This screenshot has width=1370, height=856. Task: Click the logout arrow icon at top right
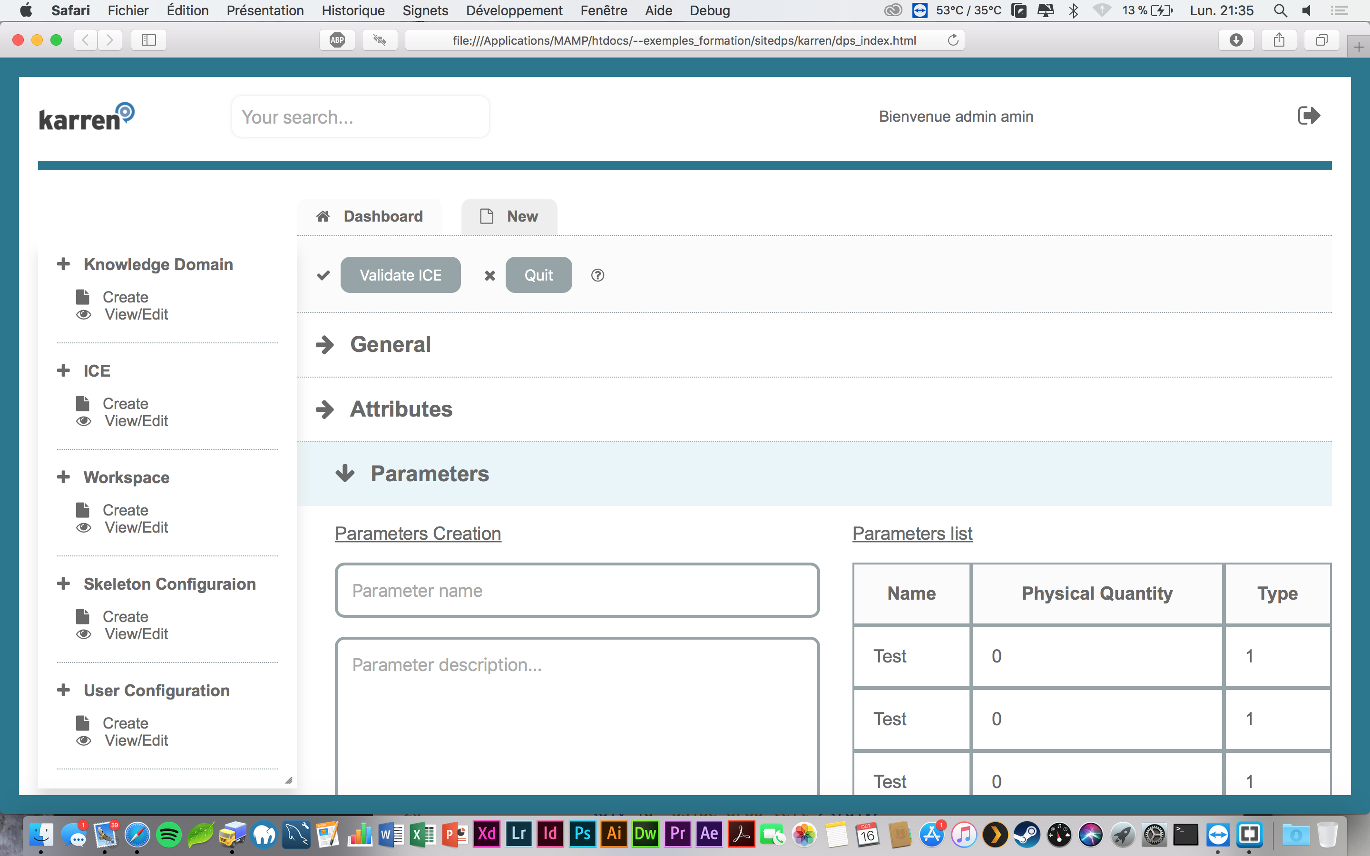(1308, 116)
